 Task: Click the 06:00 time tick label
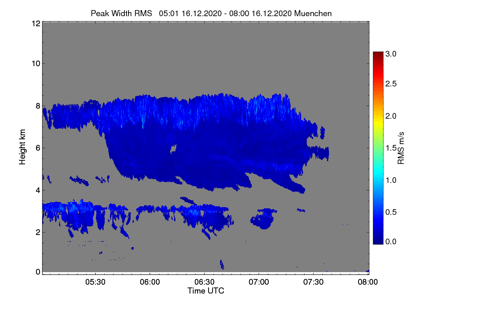coord(150,282)
